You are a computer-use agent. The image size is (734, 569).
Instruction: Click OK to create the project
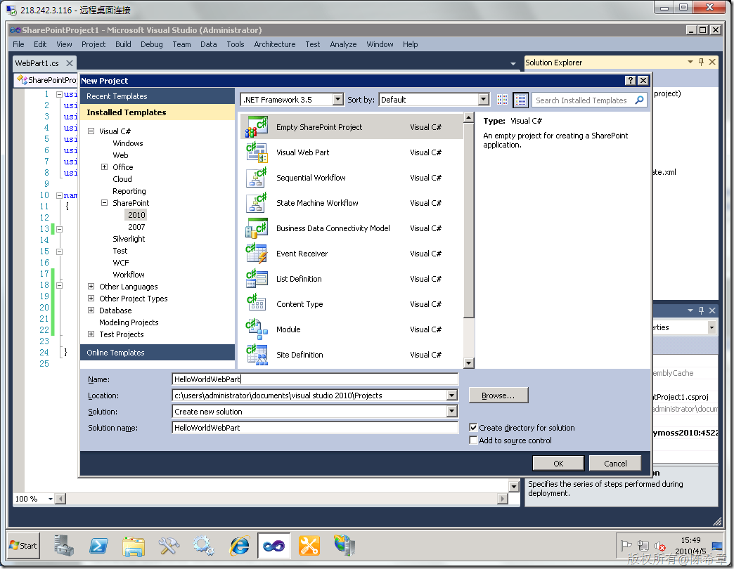[x=558, y=464]
